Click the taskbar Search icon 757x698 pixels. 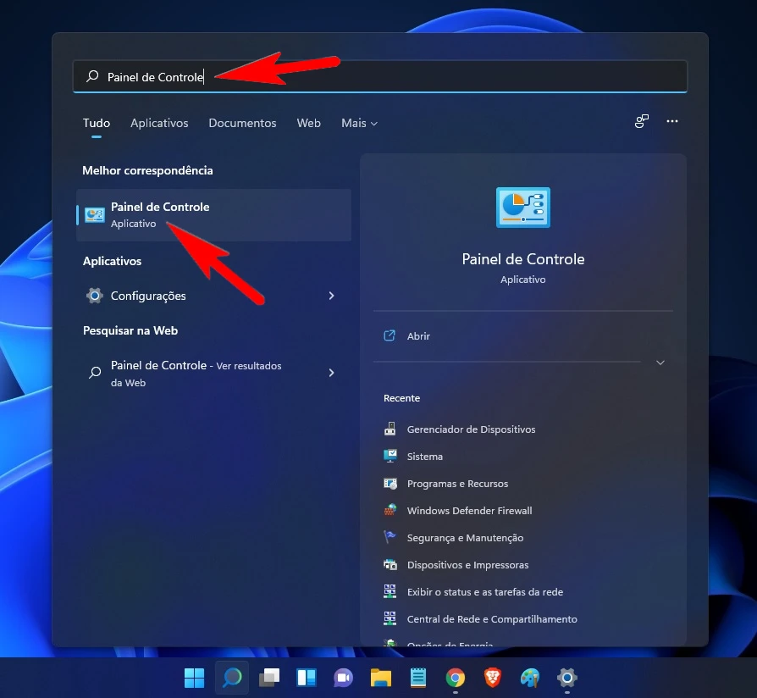[232, 677]
